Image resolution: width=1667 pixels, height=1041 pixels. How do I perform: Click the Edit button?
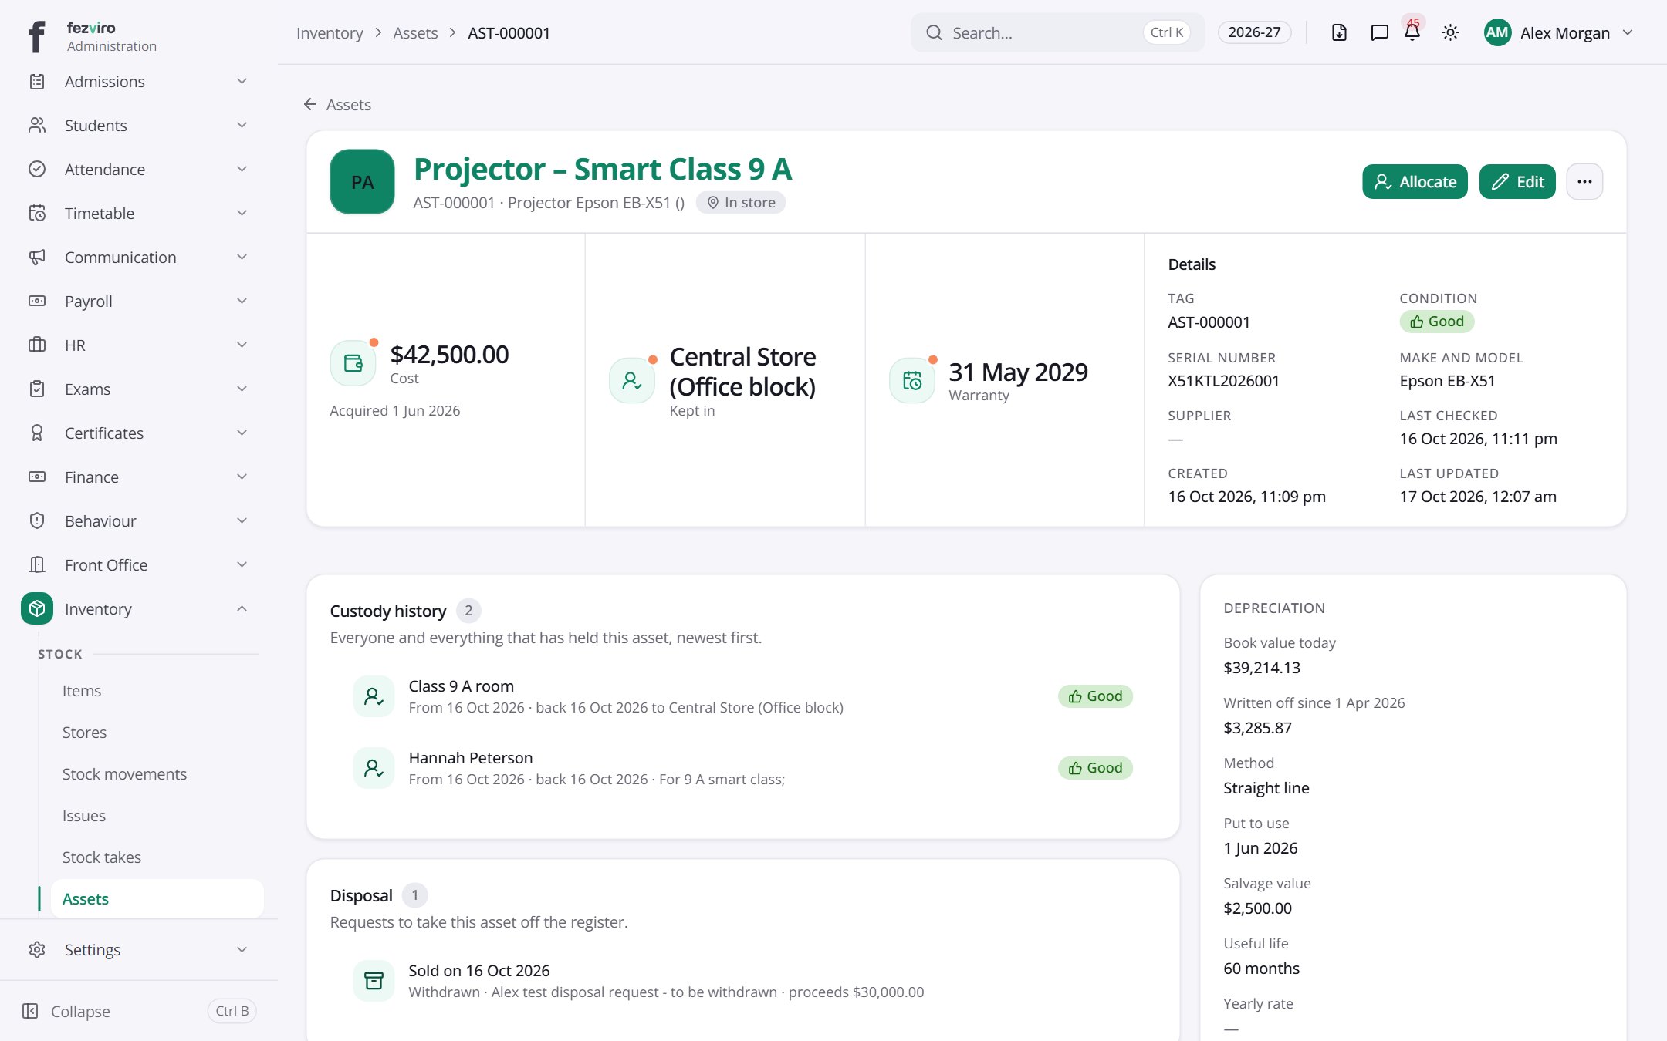[x=1517, y=182]
